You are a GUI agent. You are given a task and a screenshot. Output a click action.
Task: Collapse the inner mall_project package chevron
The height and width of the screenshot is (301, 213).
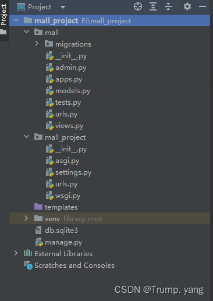tap(27, 137)
